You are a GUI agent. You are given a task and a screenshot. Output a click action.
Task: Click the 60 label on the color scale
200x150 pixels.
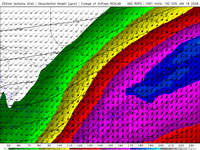coord(19,145)
